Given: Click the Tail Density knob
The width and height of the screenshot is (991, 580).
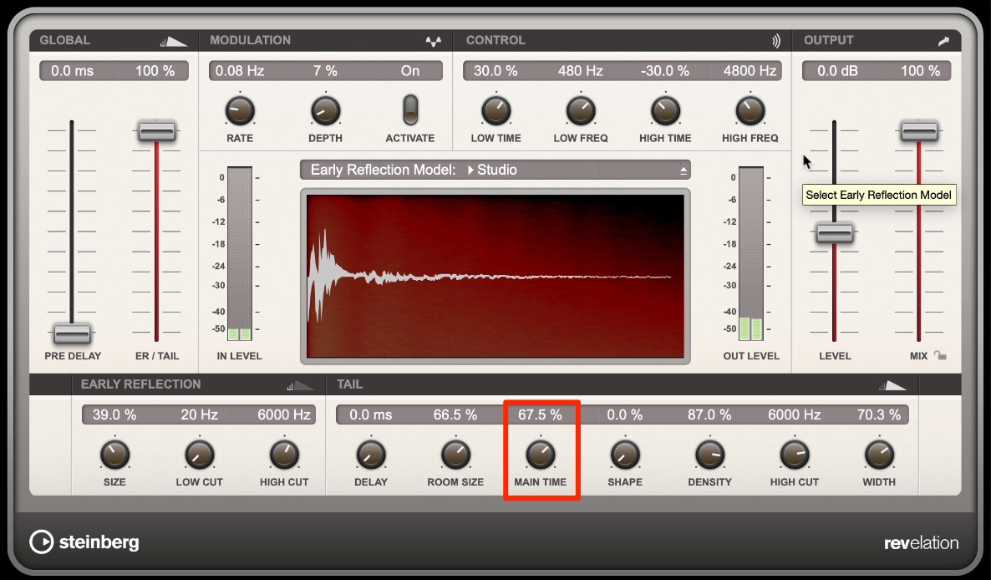Looking at the screenshot, I should [709, 455].
